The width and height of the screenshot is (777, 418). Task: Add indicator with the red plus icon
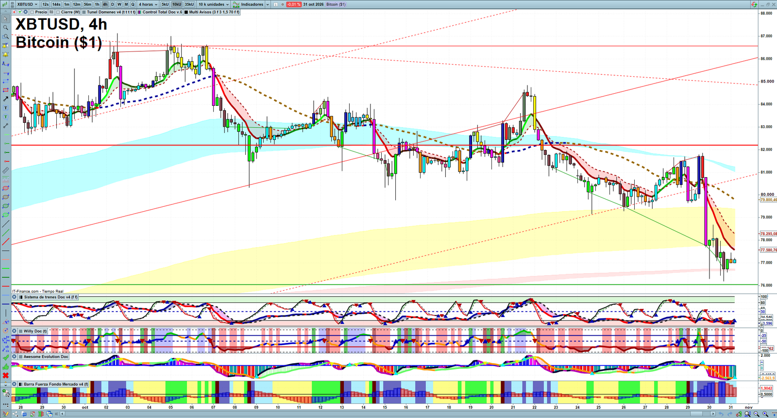coord(14,12)
